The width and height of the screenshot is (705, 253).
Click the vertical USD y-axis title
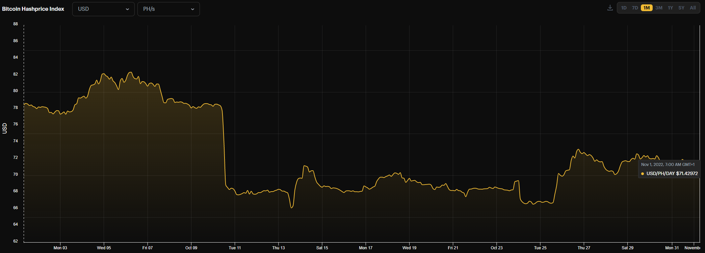5,129
